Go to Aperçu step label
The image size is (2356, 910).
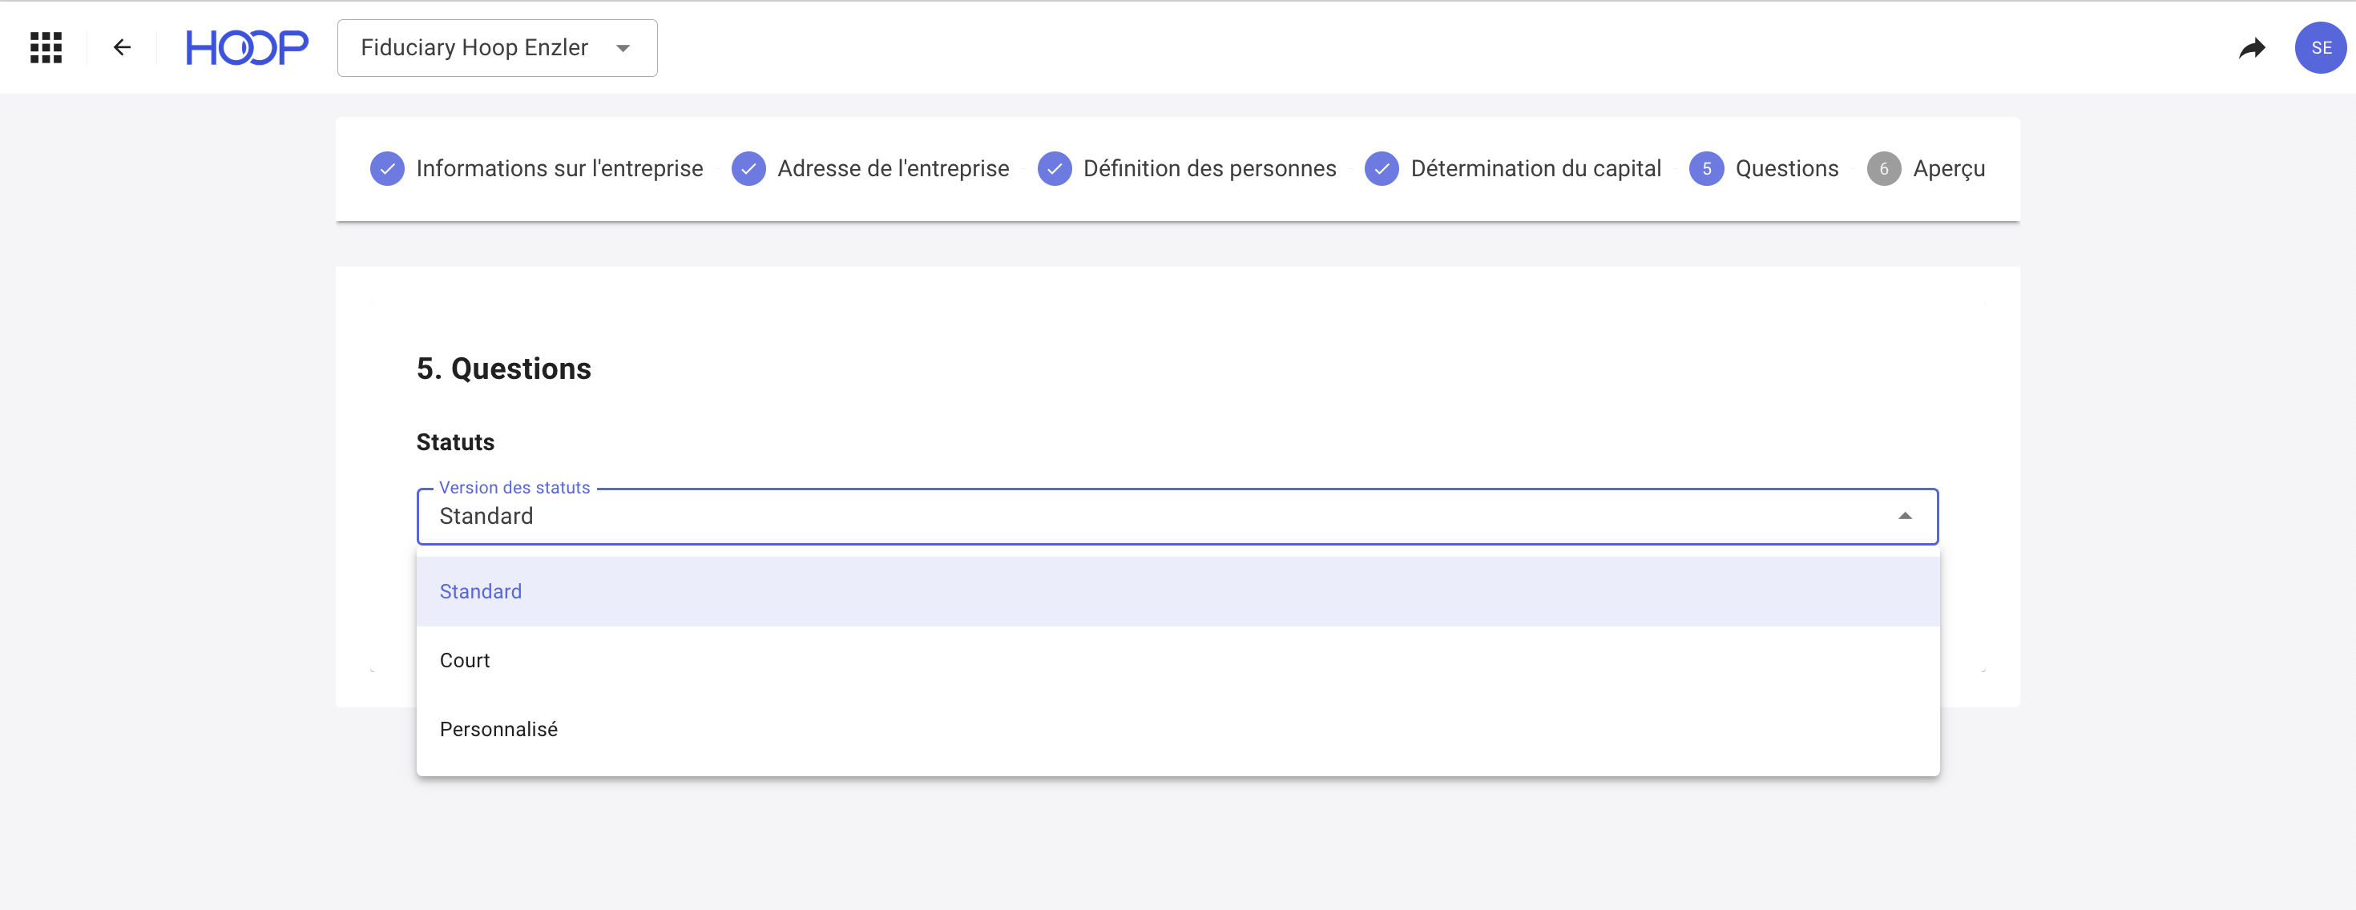click(x=1948, y=169)
